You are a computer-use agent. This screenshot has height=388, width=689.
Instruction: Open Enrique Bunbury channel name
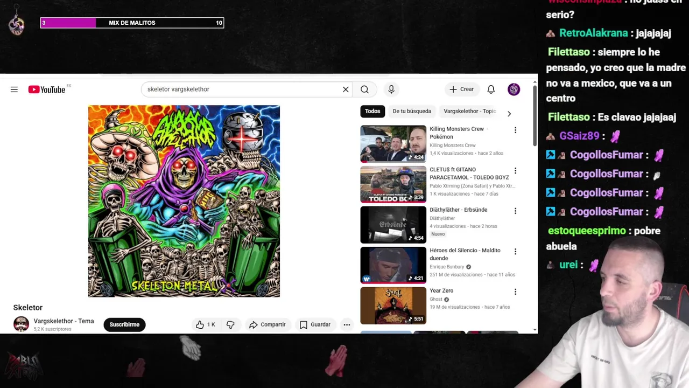pyautogui.click(x=447, y=267)
